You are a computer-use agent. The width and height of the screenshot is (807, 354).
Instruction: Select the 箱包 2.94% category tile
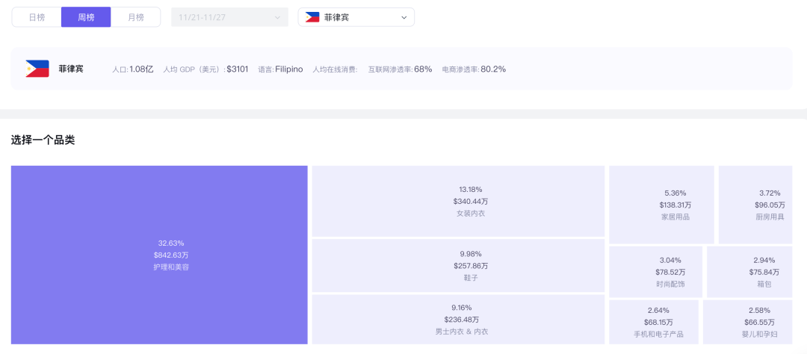point(749,272)
